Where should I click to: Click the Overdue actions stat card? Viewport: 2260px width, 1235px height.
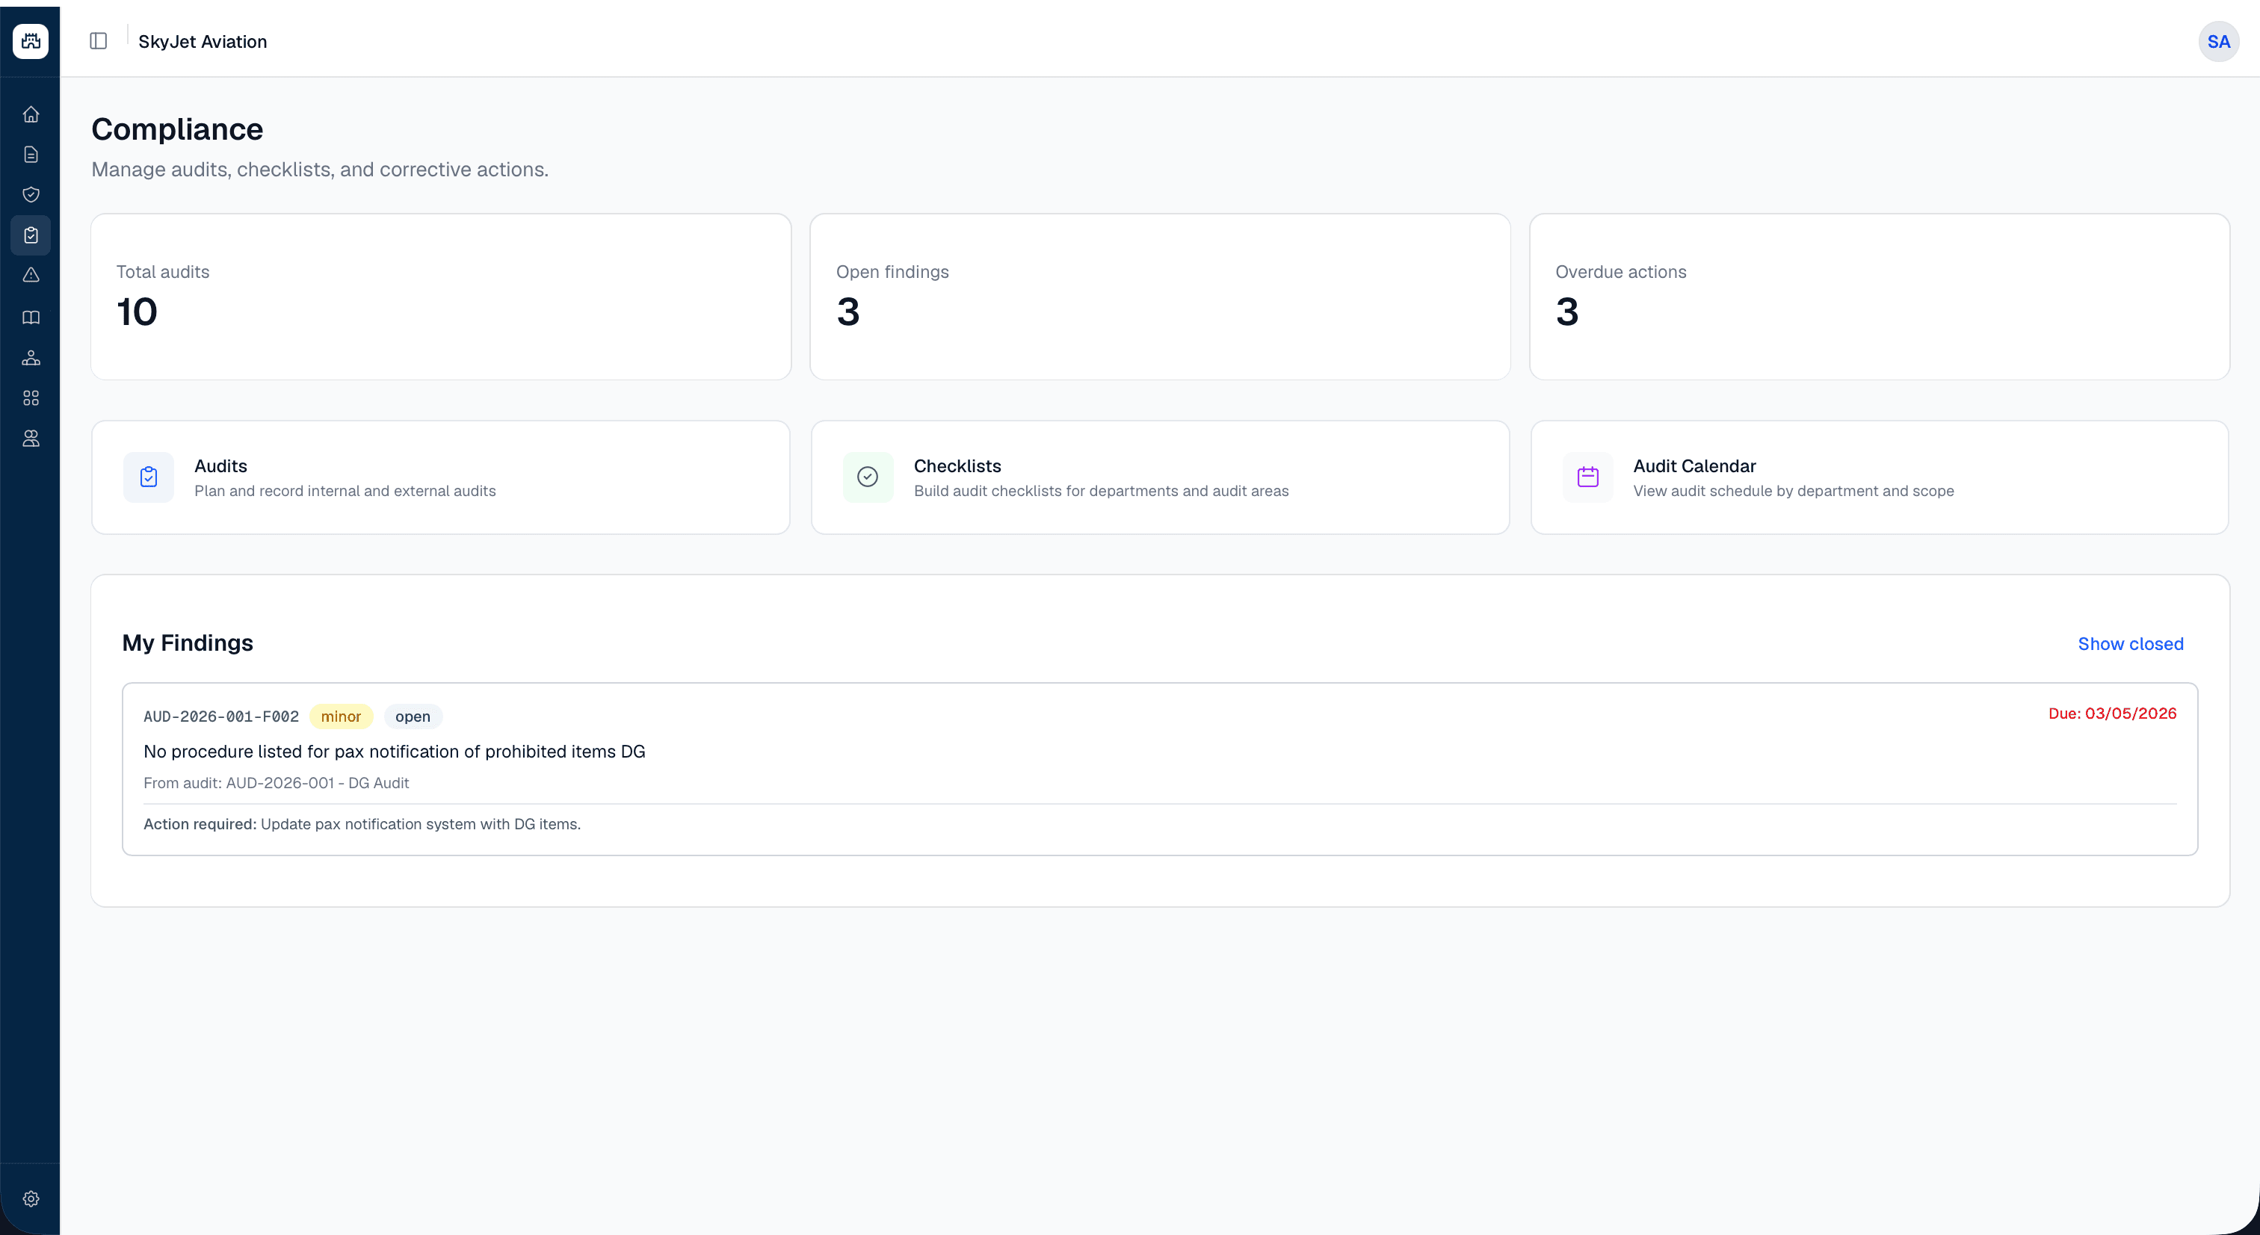tap(1880, 297)
